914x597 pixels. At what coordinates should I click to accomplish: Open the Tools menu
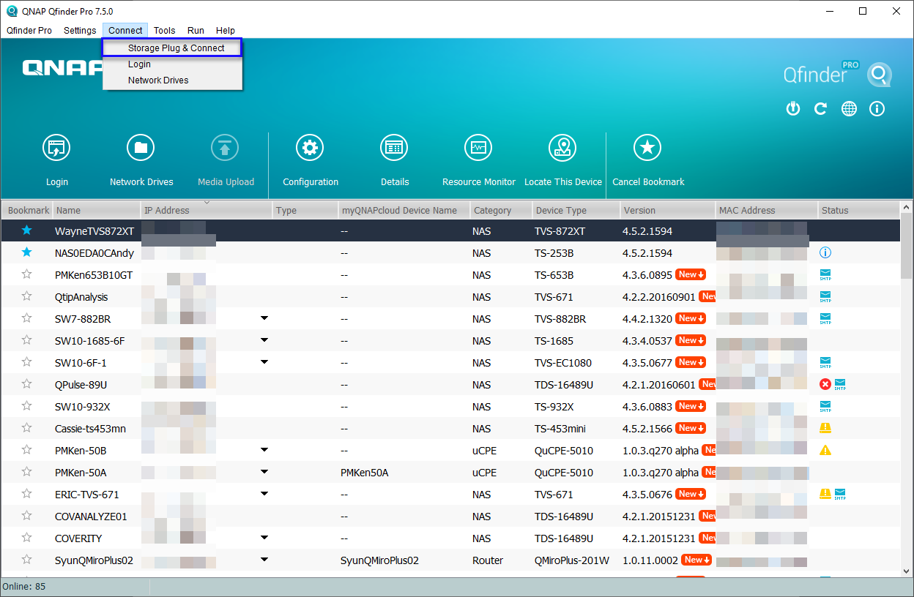pyautogui.click(x=164, y=31)
